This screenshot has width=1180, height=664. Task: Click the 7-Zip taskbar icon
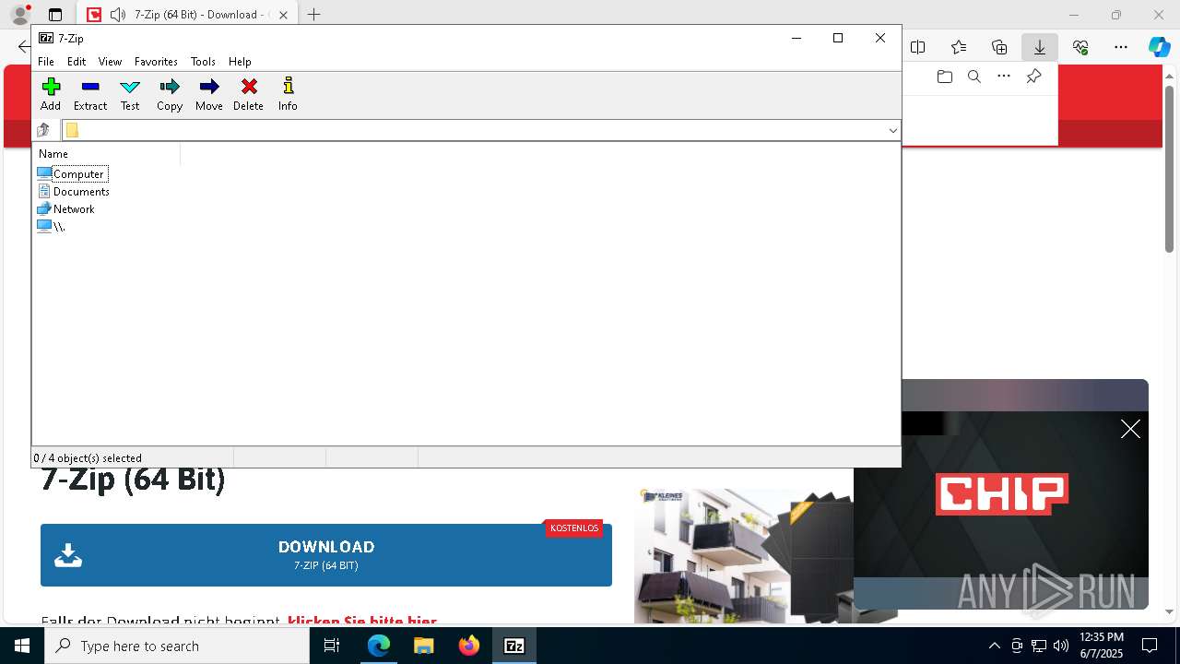click(x=513, y=646)
